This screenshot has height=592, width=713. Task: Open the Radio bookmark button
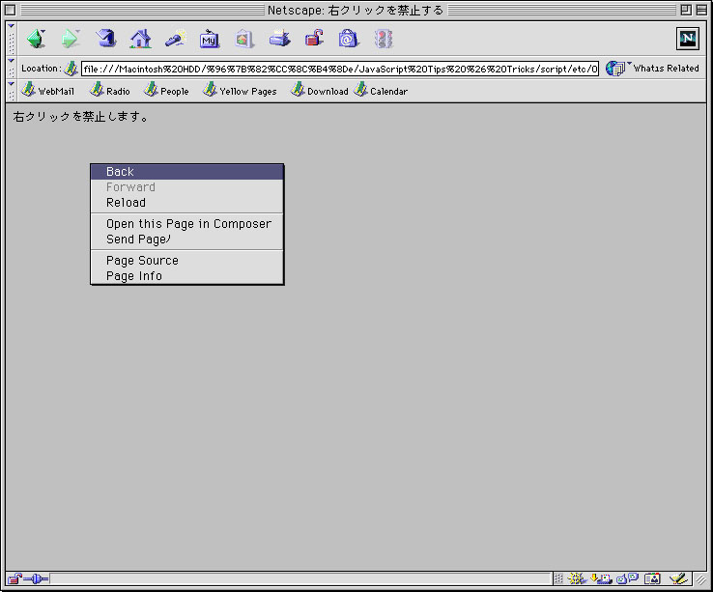(110, 91)
